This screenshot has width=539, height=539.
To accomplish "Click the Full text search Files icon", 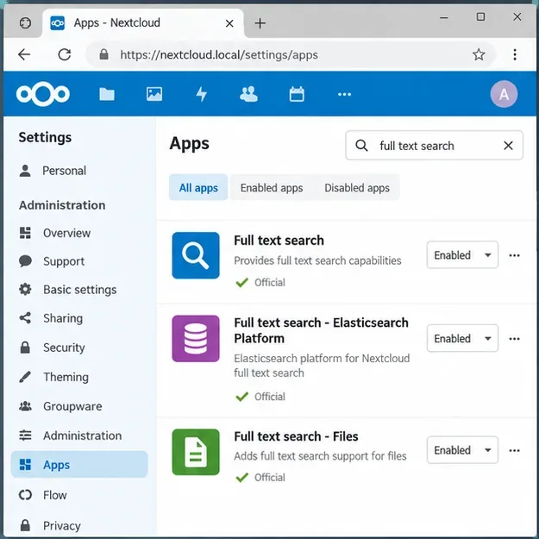I will pyautogui.click(x=196, y=452).
